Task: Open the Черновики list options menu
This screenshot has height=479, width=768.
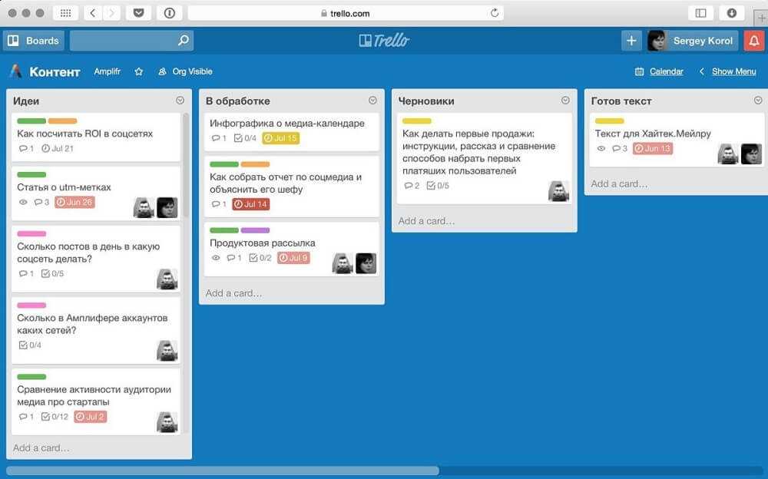Action: 565,101
